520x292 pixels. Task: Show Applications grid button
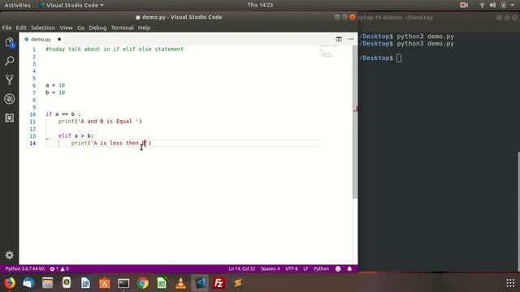pyautogui.click(x=510, y=283)
